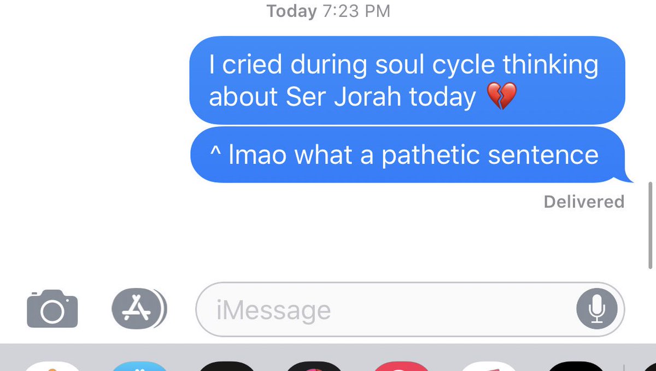Screen dimensions: 656x371
Task: Open the red #images app strip icon
Action: coord(401,366)
